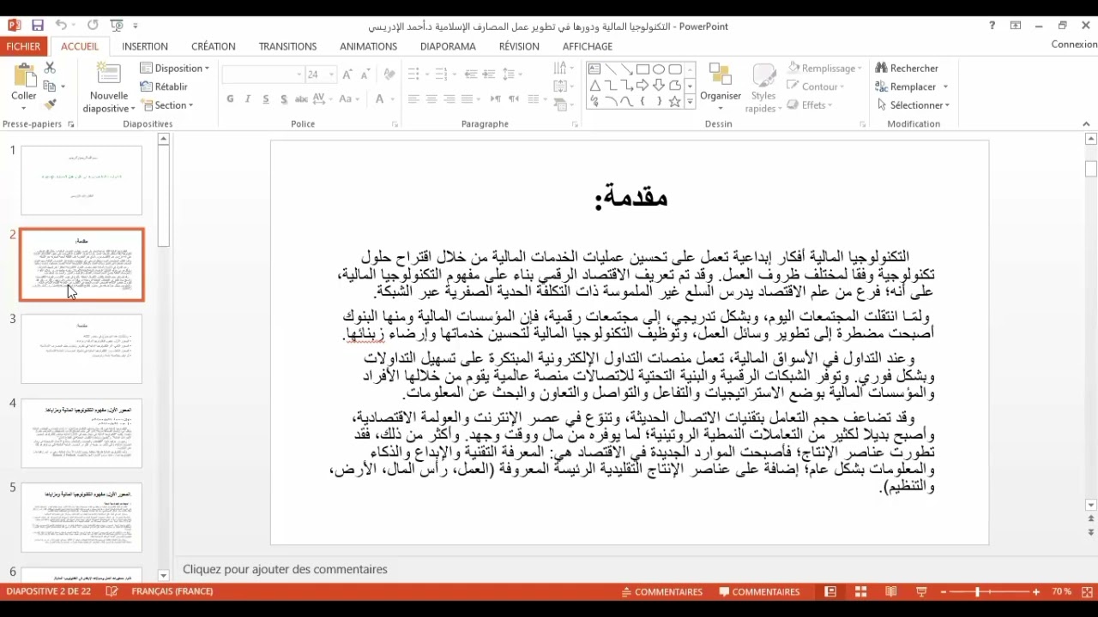Switch to the DIAPORAMA tab
This screenshot has width=1098, height=617.
[448, 46]
